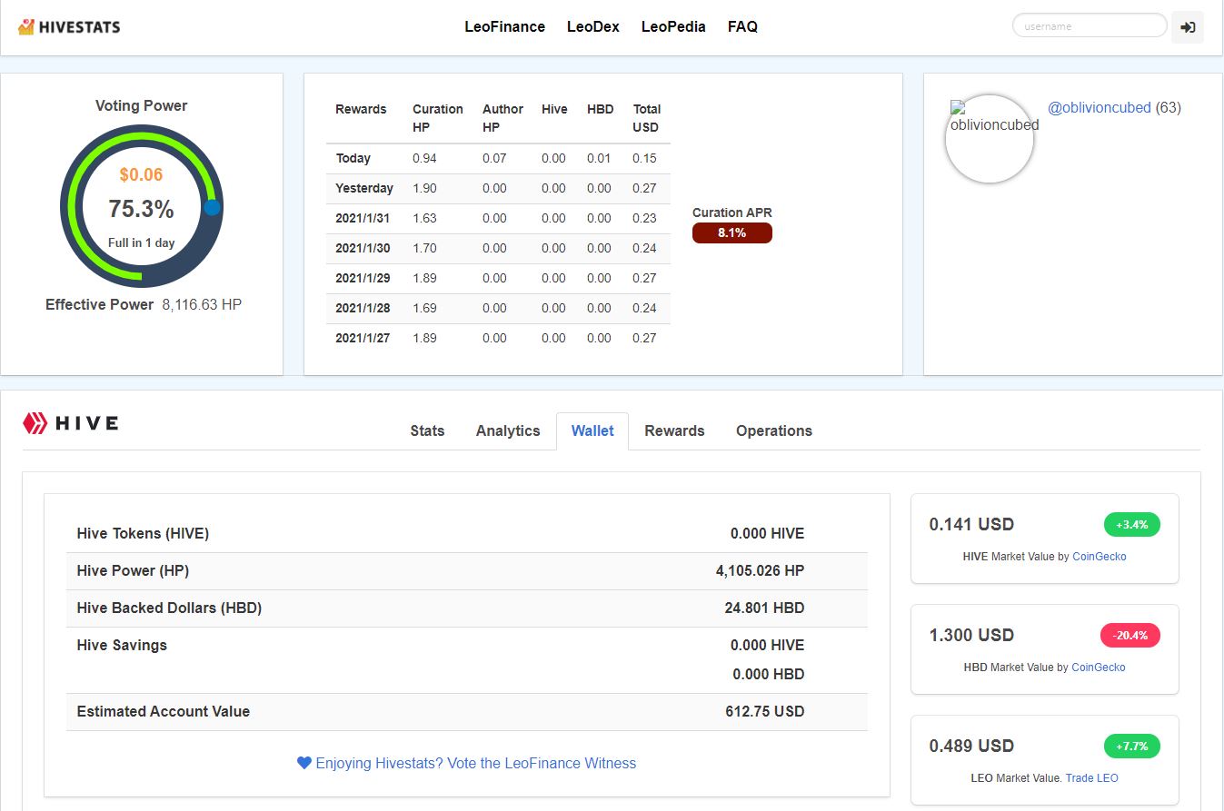Click the login arrow icon button
The width and height of the screenshot is (1224, 811).
tap(1188, 27)
